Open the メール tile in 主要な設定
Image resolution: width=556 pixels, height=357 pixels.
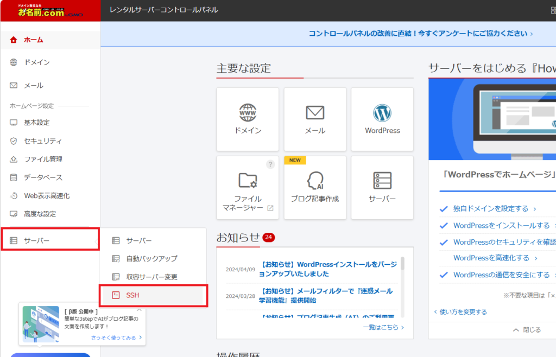tap(315, 119)
